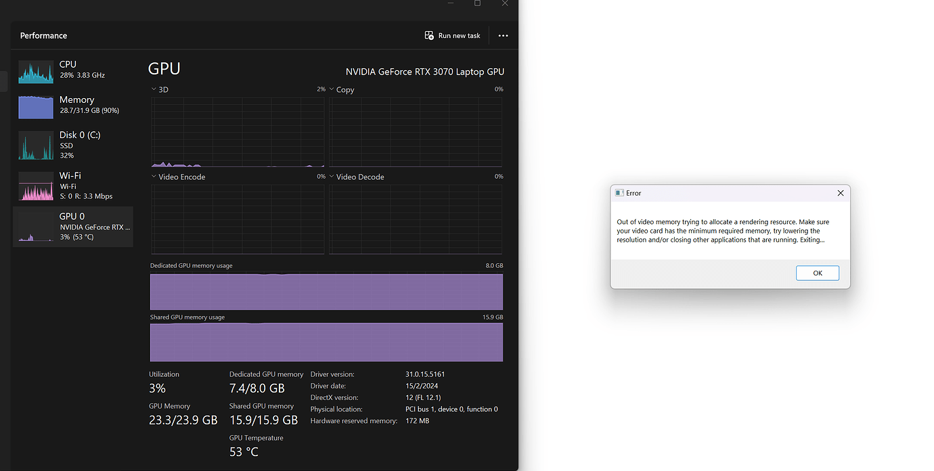934x471 pixels.
Task: Collapse the 3D engine graph
Action: pyautogui.click(x=154, y=89)
